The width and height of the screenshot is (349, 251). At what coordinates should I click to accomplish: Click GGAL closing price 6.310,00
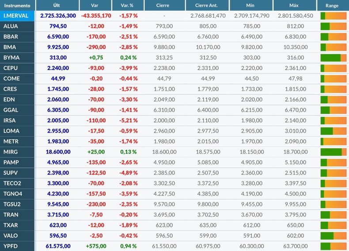[x=164, y=110]
